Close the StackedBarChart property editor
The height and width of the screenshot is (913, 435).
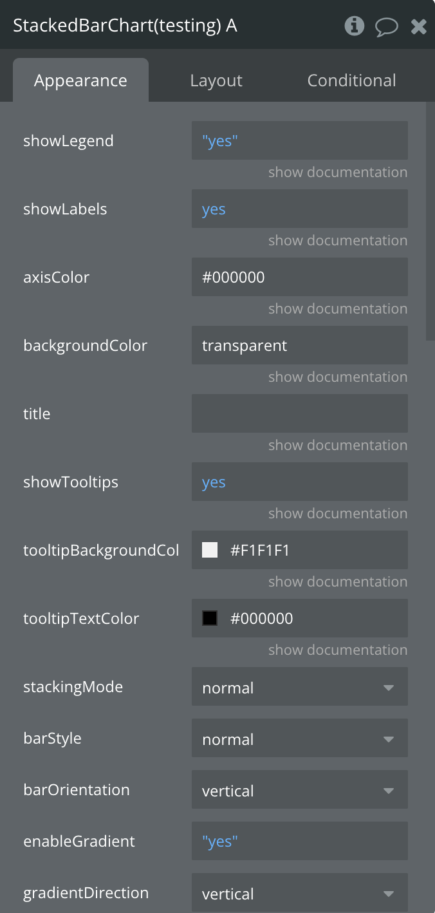[419, 26]
